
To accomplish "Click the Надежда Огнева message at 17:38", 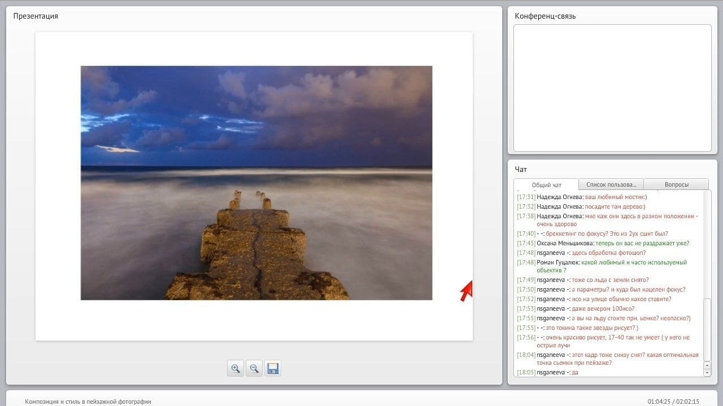I will [608, 220].
